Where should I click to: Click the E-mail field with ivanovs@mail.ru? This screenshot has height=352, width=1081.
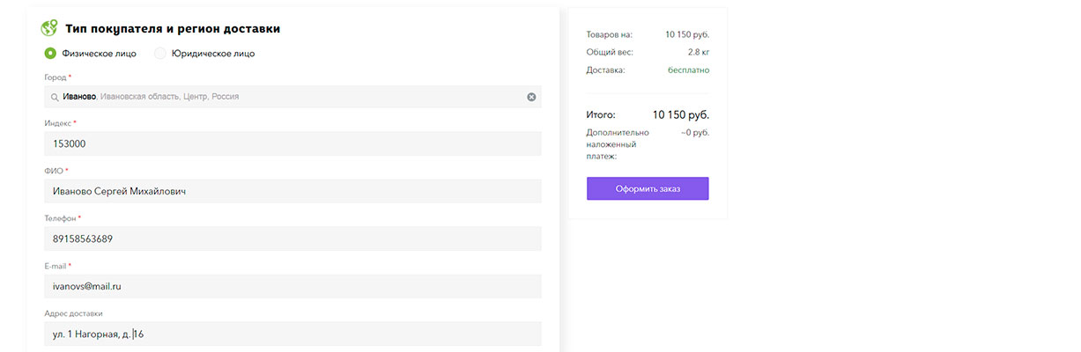292,286
